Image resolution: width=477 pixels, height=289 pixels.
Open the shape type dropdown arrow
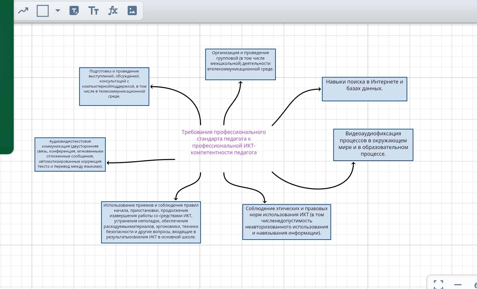click(58, 11)
